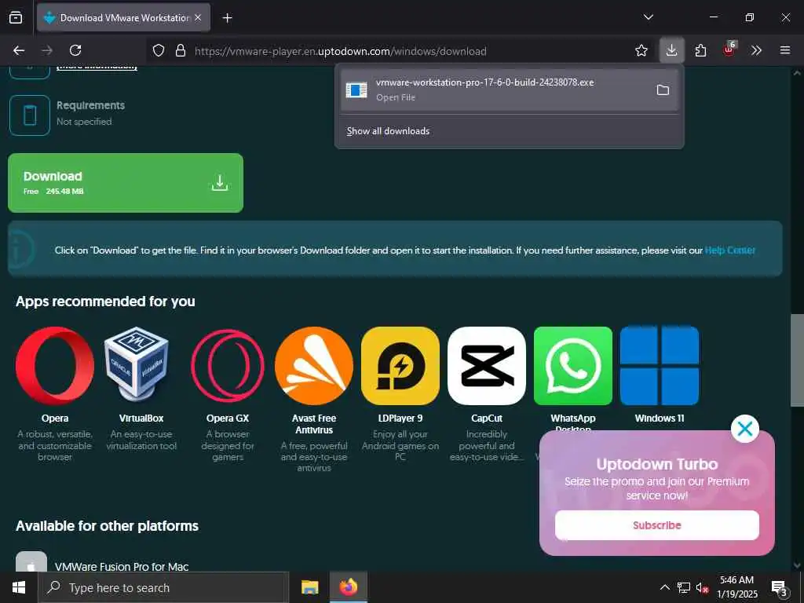The height and width of the screenshot is (603, 804).
Task: Click the Requirements phone icon
Action: (30, 115)
